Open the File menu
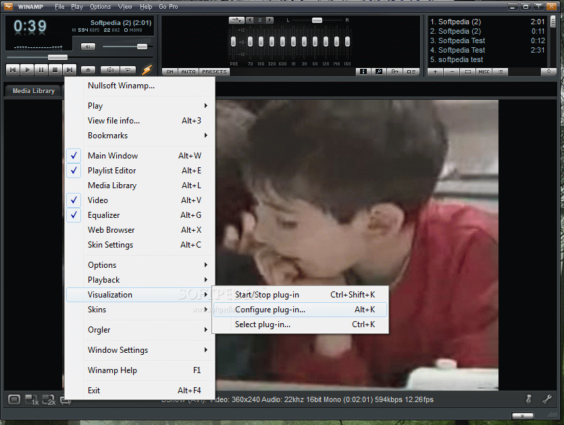 tap(59, 7)
